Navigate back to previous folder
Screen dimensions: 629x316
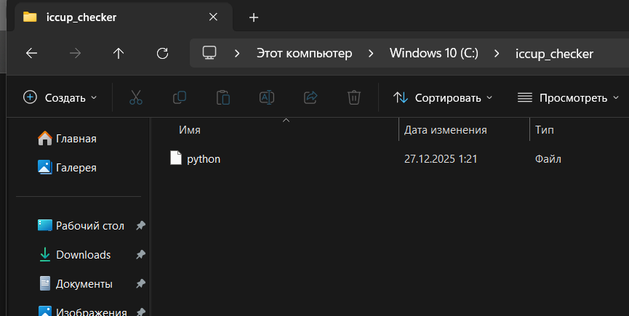pos(31,53)
